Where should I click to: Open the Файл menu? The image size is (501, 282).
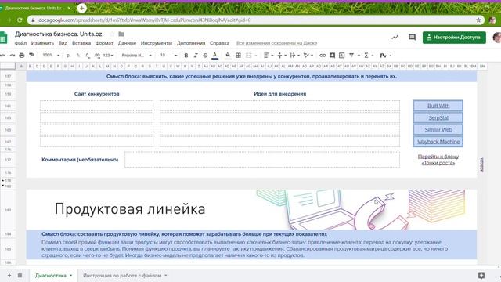coord(20,43)
